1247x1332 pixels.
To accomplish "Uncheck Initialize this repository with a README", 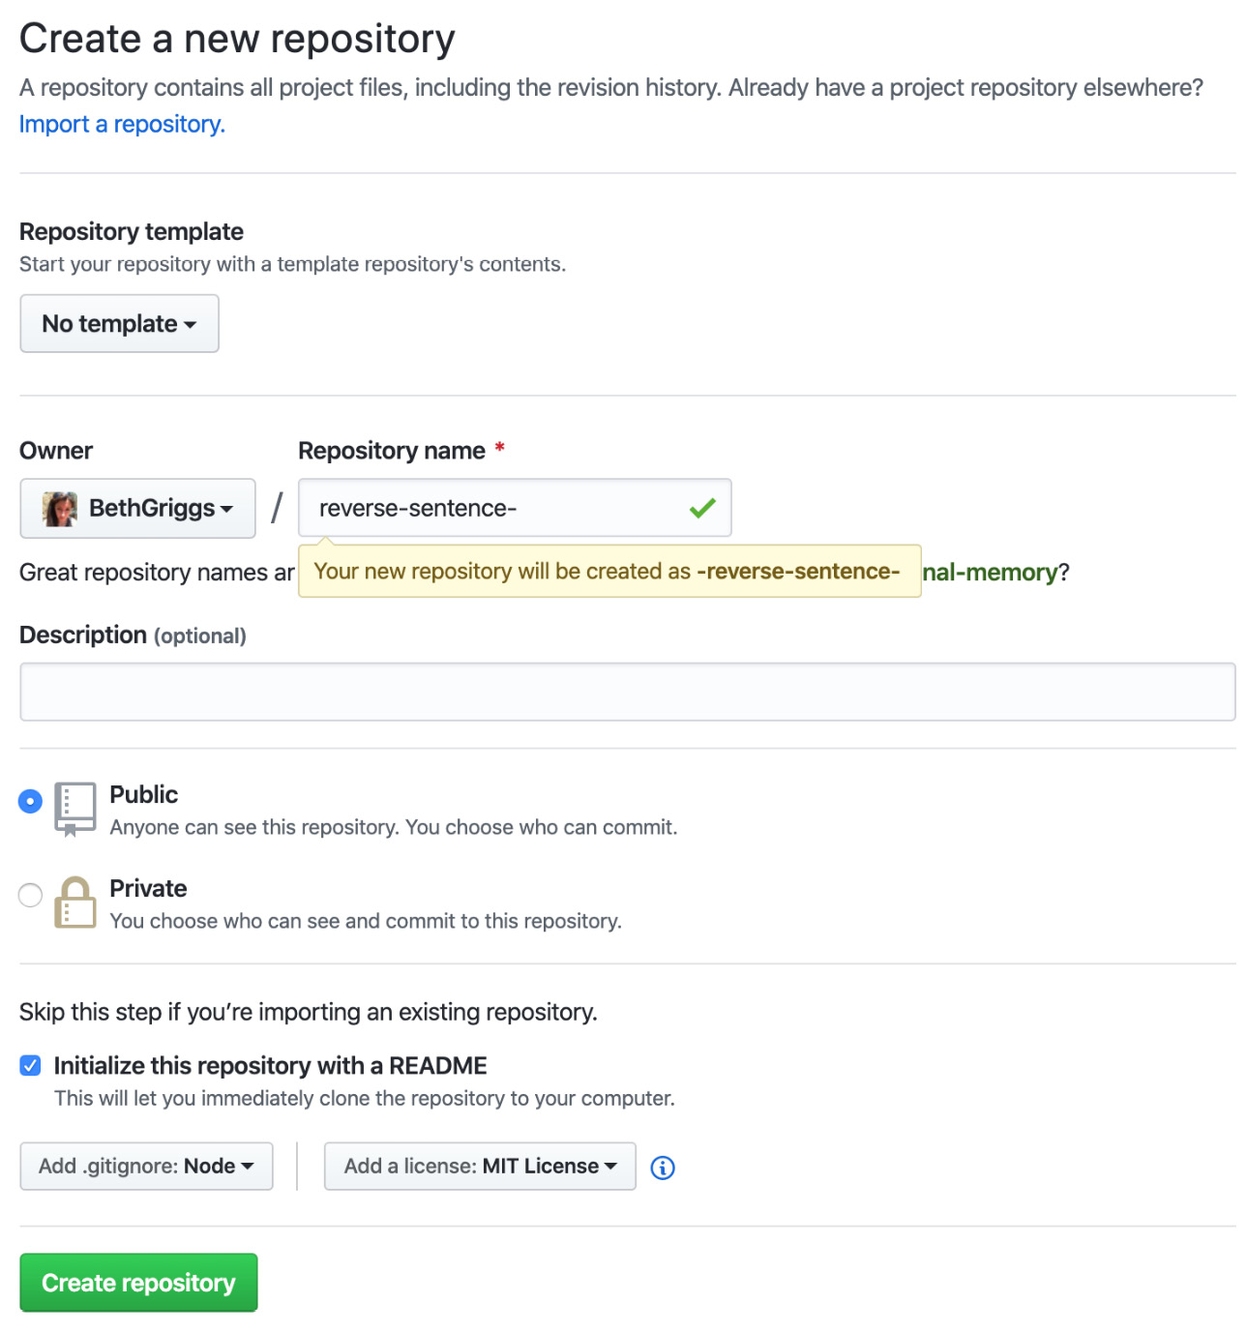I will 30,1064.
